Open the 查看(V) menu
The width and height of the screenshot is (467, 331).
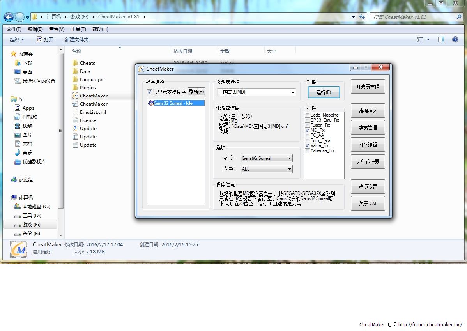pos(57,29)
